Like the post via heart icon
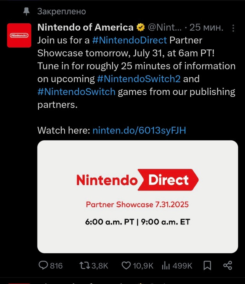This screenshot has height=284, width=245. [126, 266]
